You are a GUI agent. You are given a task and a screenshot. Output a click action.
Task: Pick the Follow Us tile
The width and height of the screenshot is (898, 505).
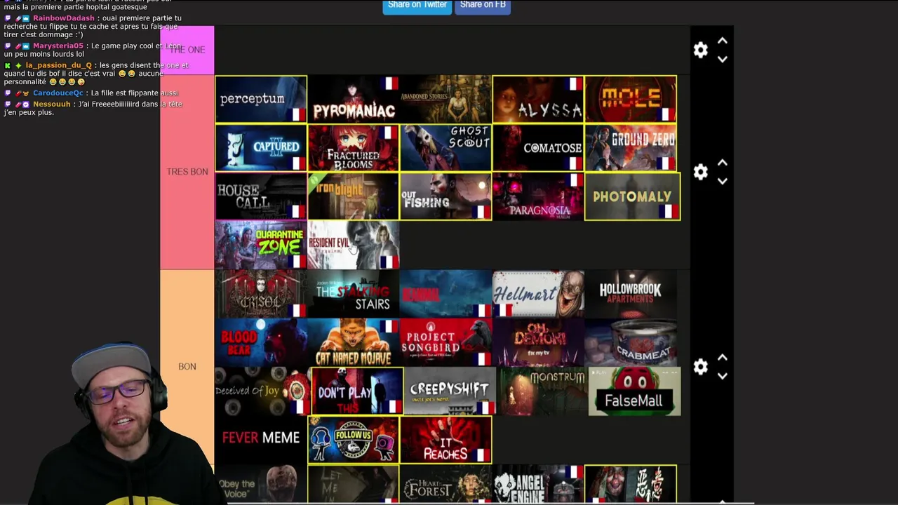(x=354, y=440)
